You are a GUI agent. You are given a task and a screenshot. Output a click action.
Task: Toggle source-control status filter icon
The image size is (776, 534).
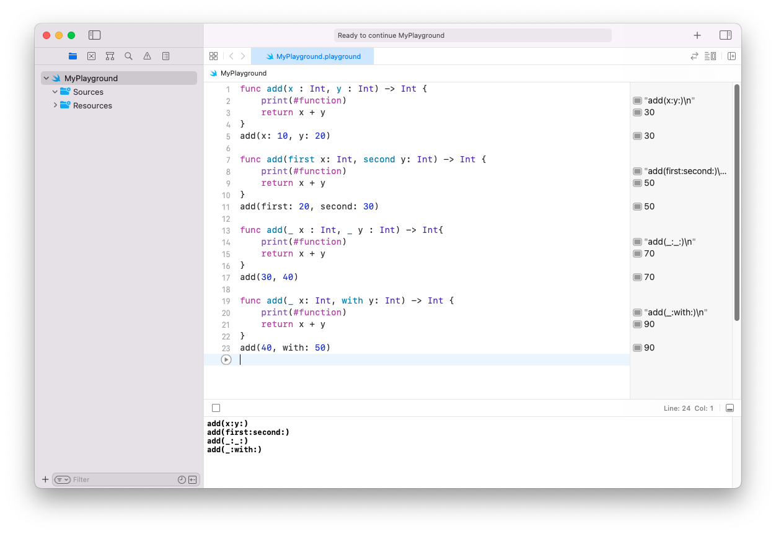click(192, 479)
